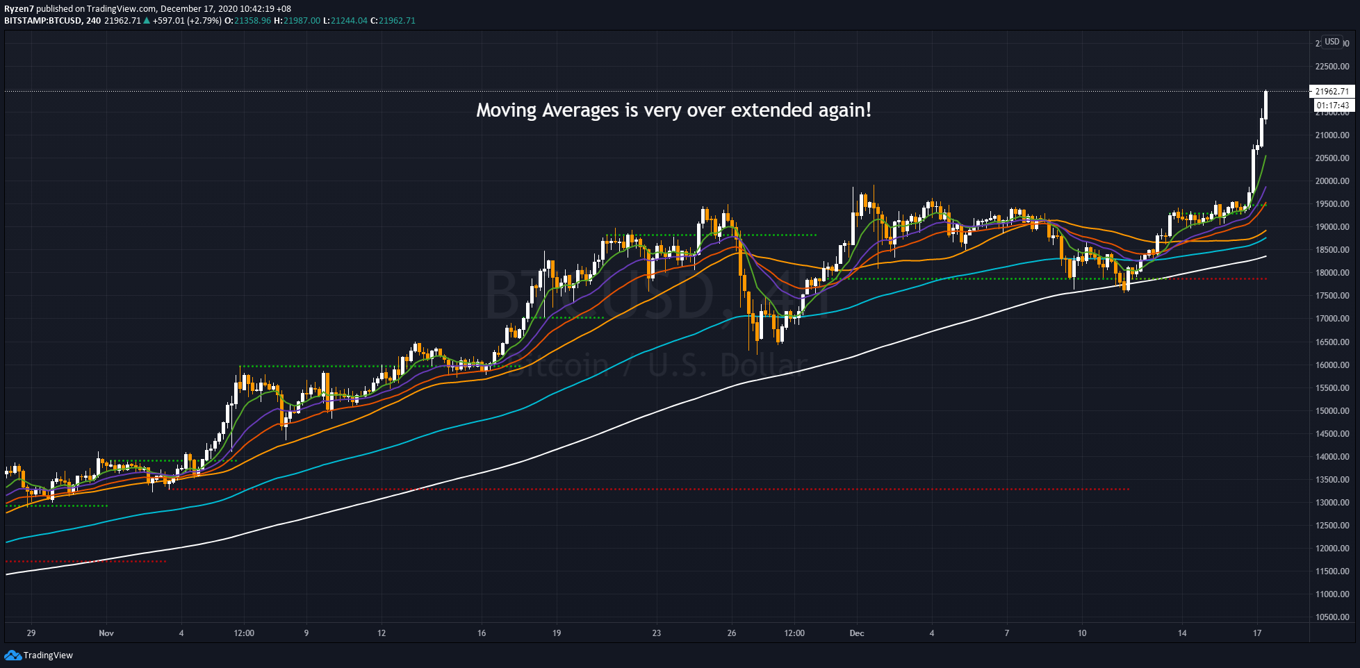
Task: Click the 17 date label on the time axis
Action: pyautogui.click(x=1257, y=633)
